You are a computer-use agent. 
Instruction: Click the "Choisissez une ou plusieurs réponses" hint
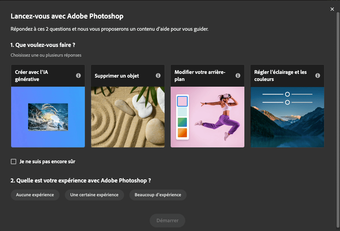point(46,55)
